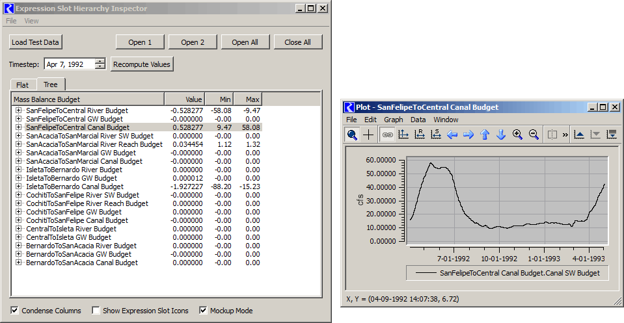Click the Max column header
Image resolution: width=624 pixels, height=323 pixels.
pos(248,99)
